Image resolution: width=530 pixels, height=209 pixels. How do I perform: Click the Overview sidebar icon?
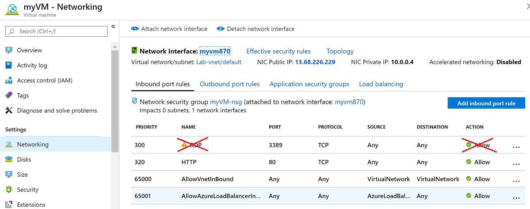point(9,50)
